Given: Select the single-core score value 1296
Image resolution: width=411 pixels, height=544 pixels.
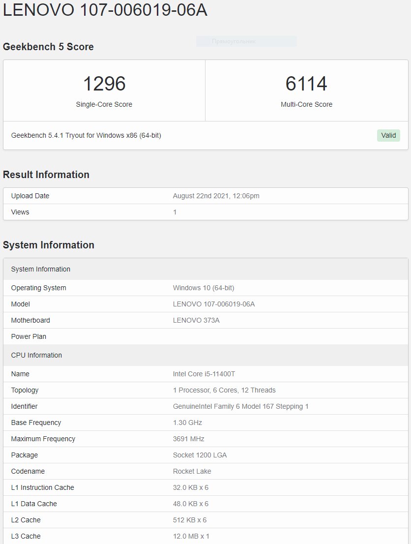Looking at the screenshot, I should tap(104, 84).
